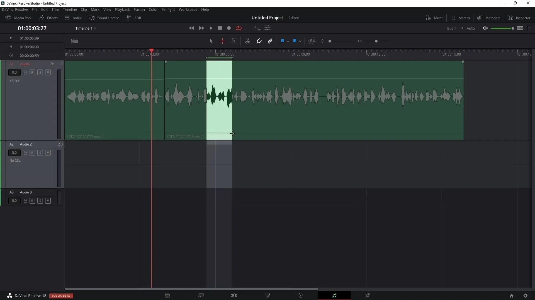This screenshot has width=535, height=300.
Task: Toggle the DIM button
Action: point(520,28)
